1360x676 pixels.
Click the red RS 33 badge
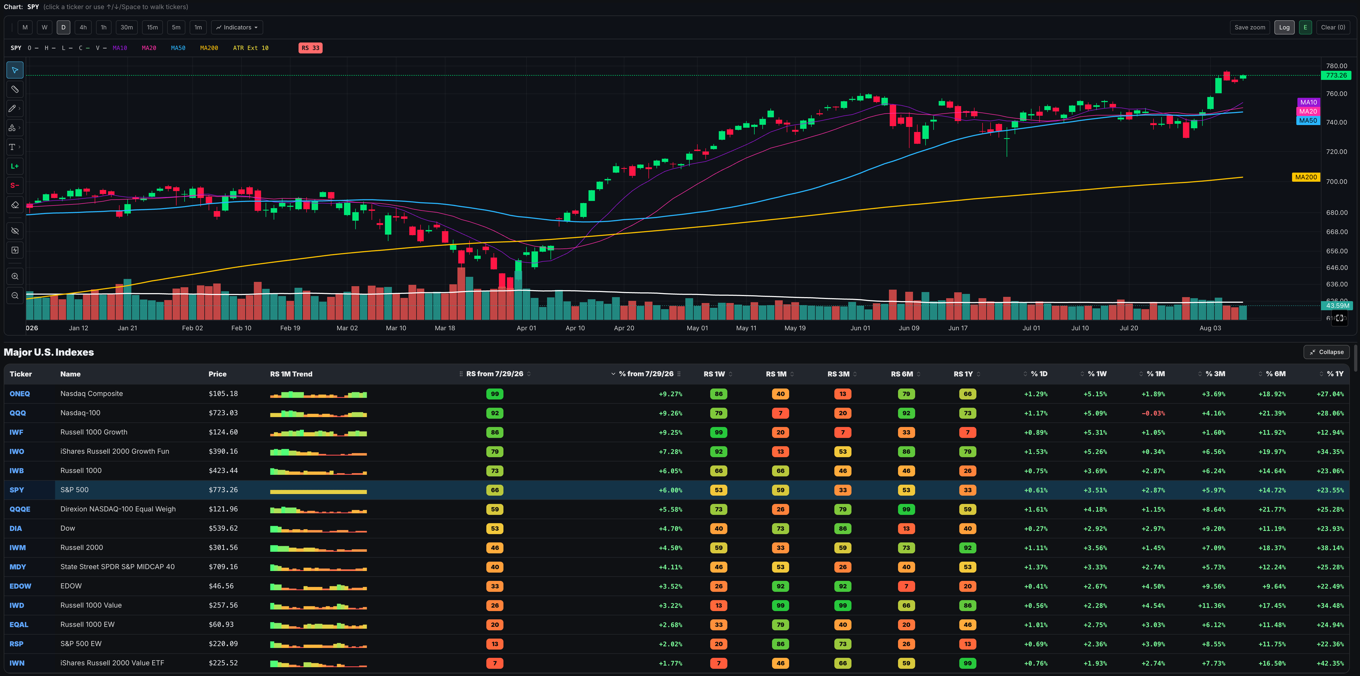coord(310,48)
